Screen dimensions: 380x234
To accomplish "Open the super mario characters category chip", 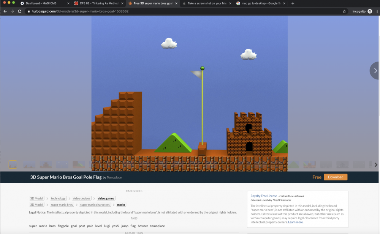I will pyautogui.click(x=95, y=205).
